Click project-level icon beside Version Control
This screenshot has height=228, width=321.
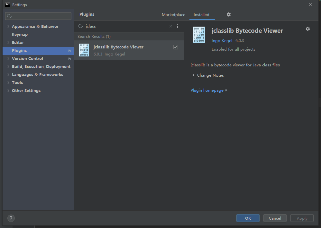tap(69, 59)
